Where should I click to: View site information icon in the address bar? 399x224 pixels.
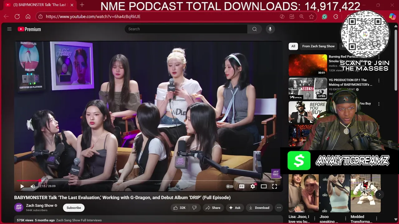point(40,16)
